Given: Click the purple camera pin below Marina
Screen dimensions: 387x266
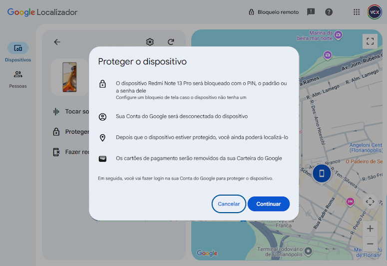Looking at the screenshot, I should 328,55.
